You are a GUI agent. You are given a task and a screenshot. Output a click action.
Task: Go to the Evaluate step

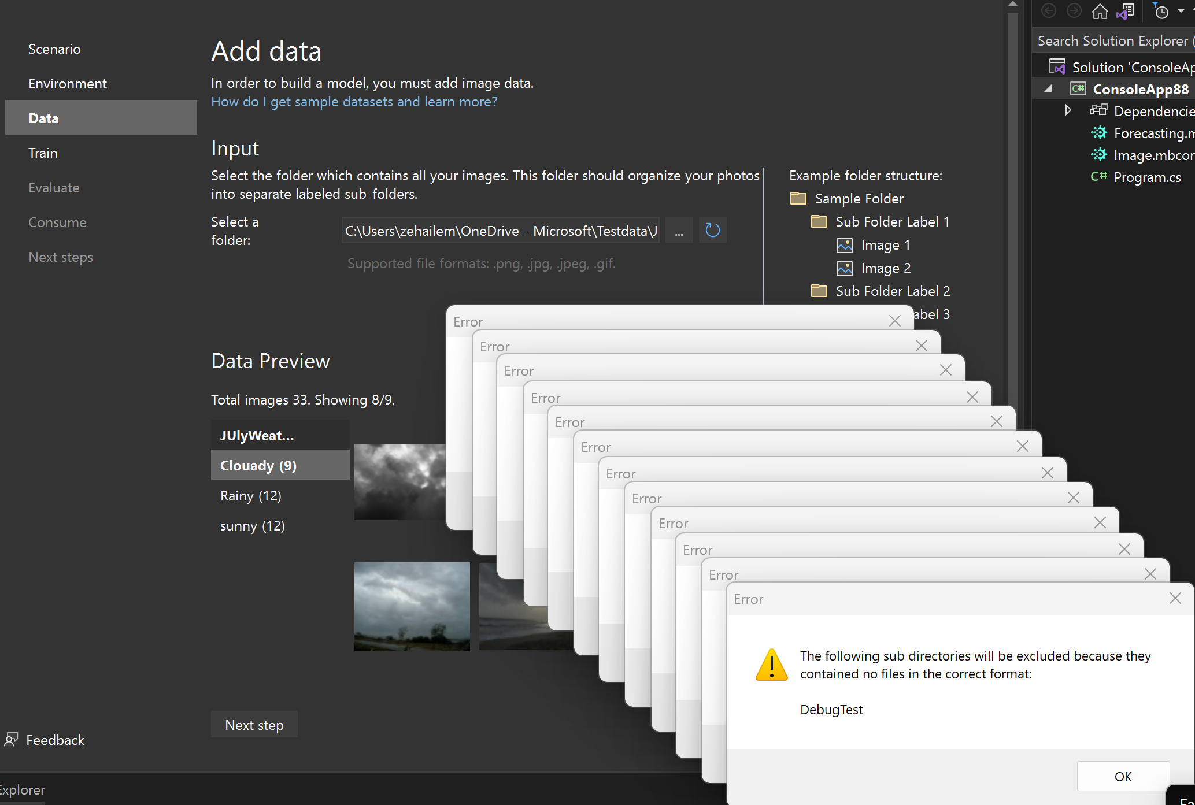[54, 187]
